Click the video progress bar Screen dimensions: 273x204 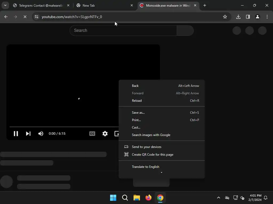pyautogui.click(x=64, y=127)
